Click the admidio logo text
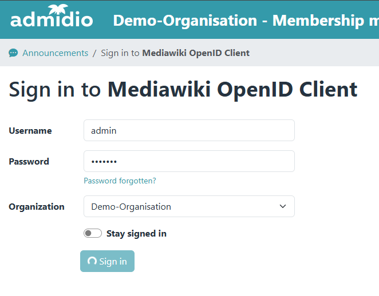Screen dimensions: 379x296 click(52, 20)
